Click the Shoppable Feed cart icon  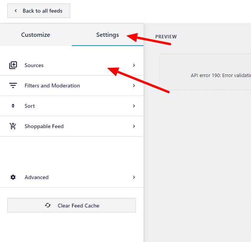tap(13, 126)
